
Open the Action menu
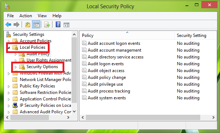pyautogui.click(x=26, y=16)
